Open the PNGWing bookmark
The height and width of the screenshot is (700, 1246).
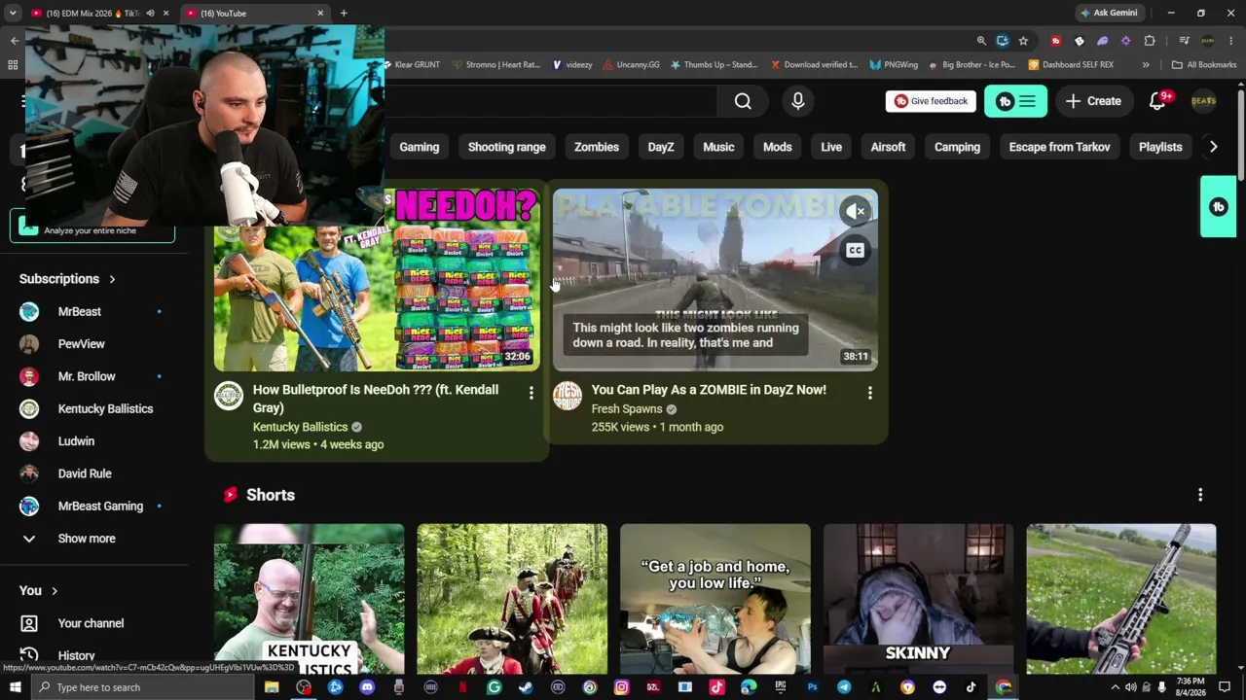click(894, 65)
